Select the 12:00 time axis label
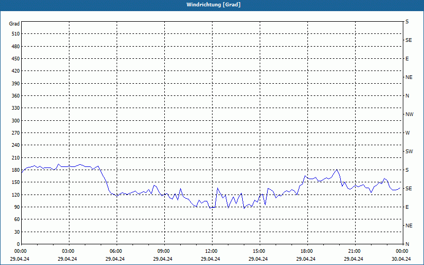This screenshot has height=265, width=424. point(213,251)
